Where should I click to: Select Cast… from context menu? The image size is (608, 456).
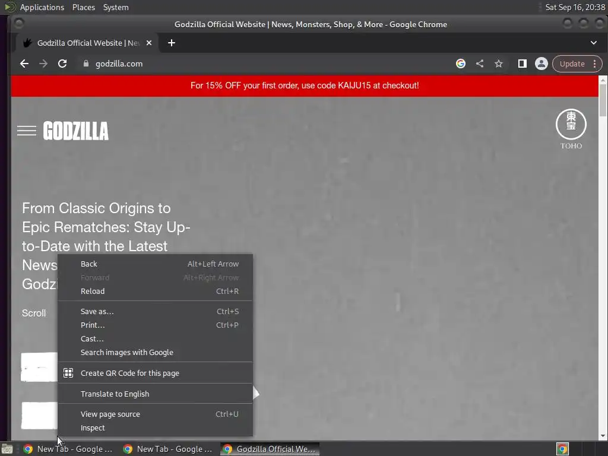[155, 338]
